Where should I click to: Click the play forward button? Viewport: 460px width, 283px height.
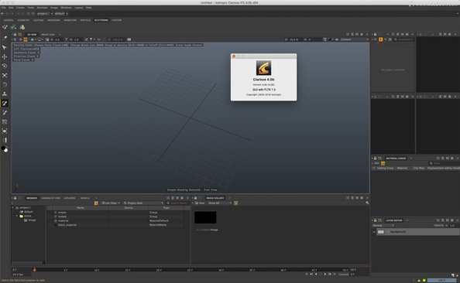point(324,274)
